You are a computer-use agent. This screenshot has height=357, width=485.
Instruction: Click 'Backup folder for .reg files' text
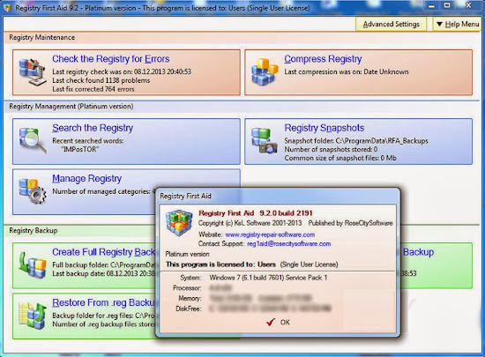pos(103,316)
